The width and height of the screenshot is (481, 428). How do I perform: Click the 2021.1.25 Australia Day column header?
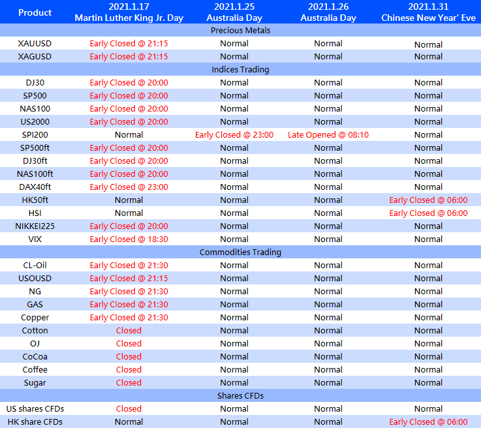[234, 12]
